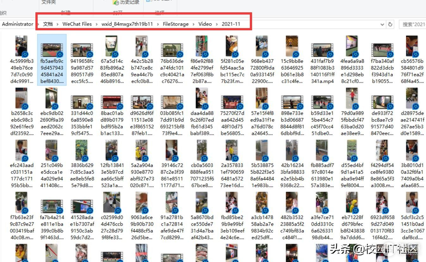Viewport: 426px width, 262px height.
Task: Jump to Video breadcrumb folder
Action: coord(205,24)
